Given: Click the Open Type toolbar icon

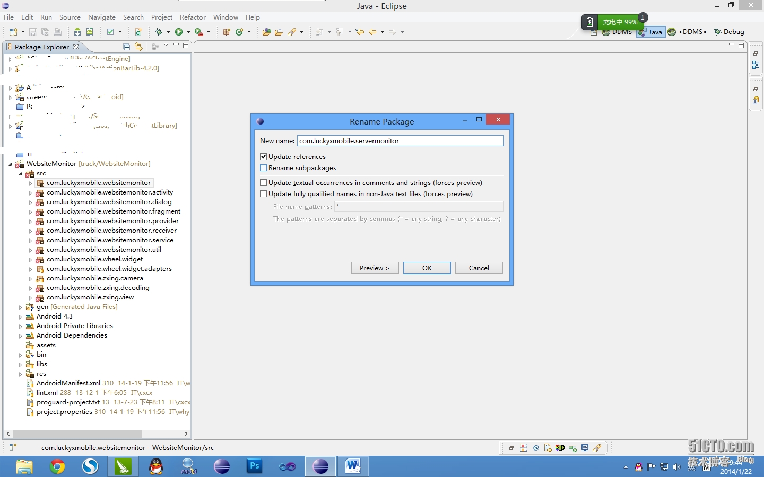Looking at the screenshot, I should click(267, 32).
